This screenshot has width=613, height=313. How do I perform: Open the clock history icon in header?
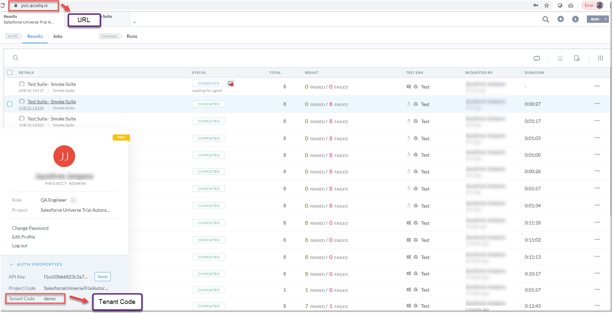pyautogui.click(x=575, y=19)
